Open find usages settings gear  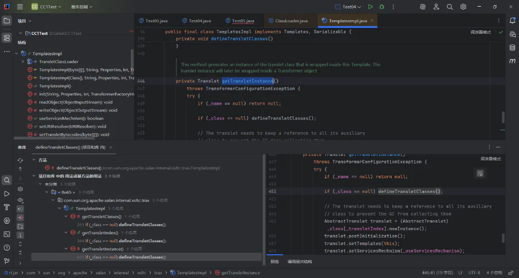tap(20, 189)
